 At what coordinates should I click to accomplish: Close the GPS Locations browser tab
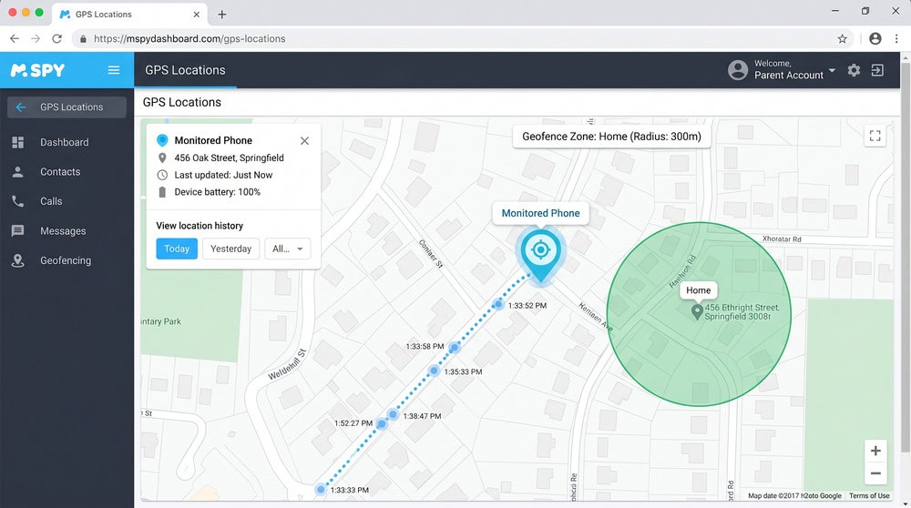pyautogui.click(x=197, y=15)
